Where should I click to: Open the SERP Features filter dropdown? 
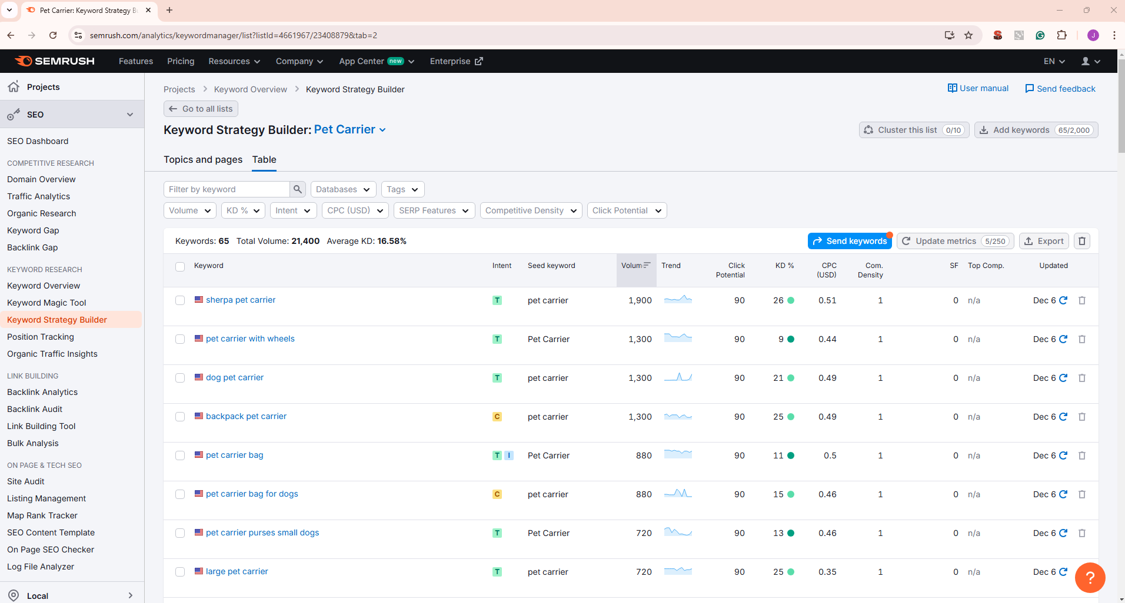click(x=434, y=210)
